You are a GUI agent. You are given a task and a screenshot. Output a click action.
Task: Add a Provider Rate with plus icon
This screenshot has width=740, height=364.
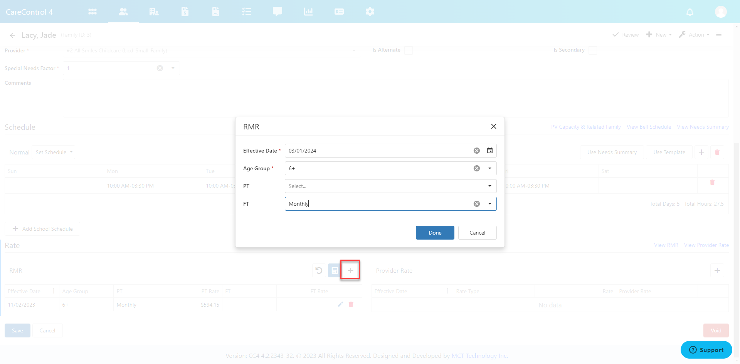(717, 270)
